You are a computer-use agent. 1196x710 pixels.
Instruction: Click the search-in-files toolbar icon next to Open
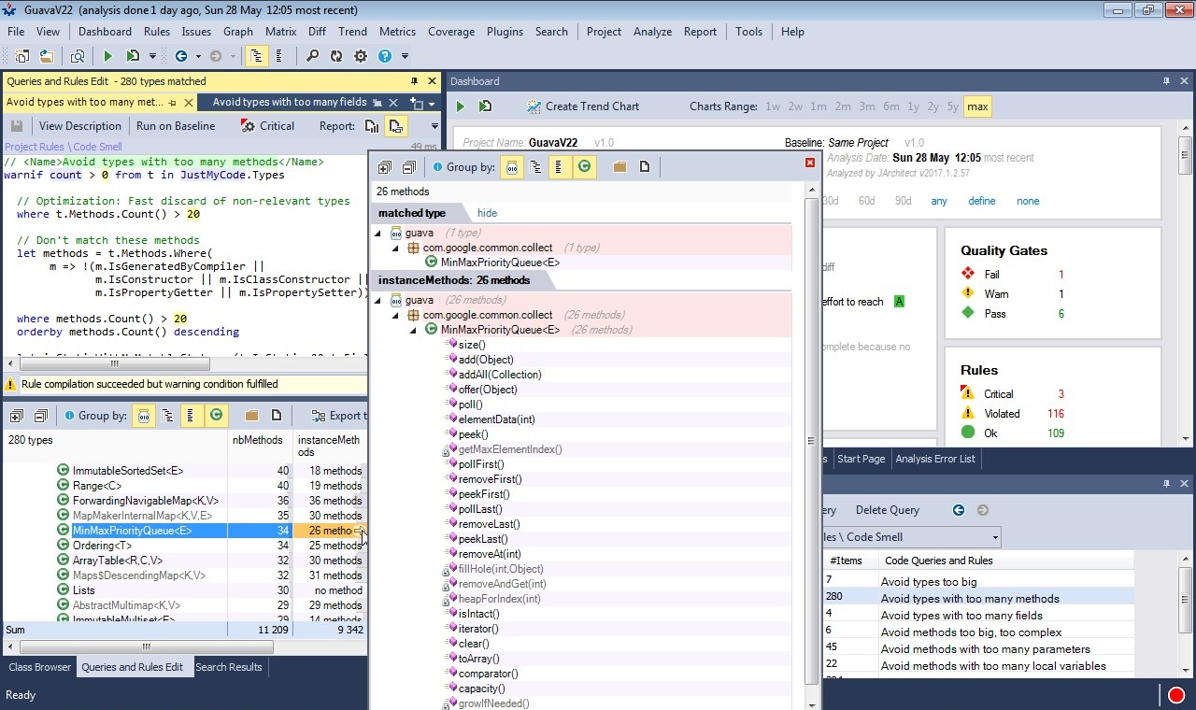point(78,56)
